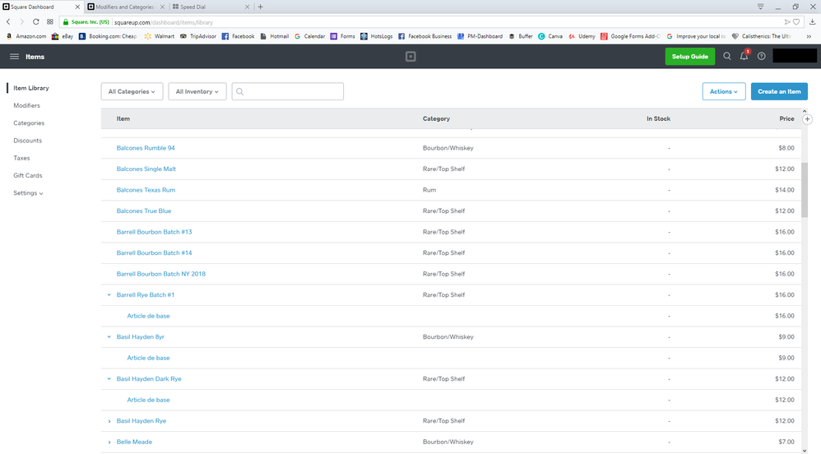Screen dimensions: 821x454
Task: Click the Setup Guide button
Action: click(689, 57)
